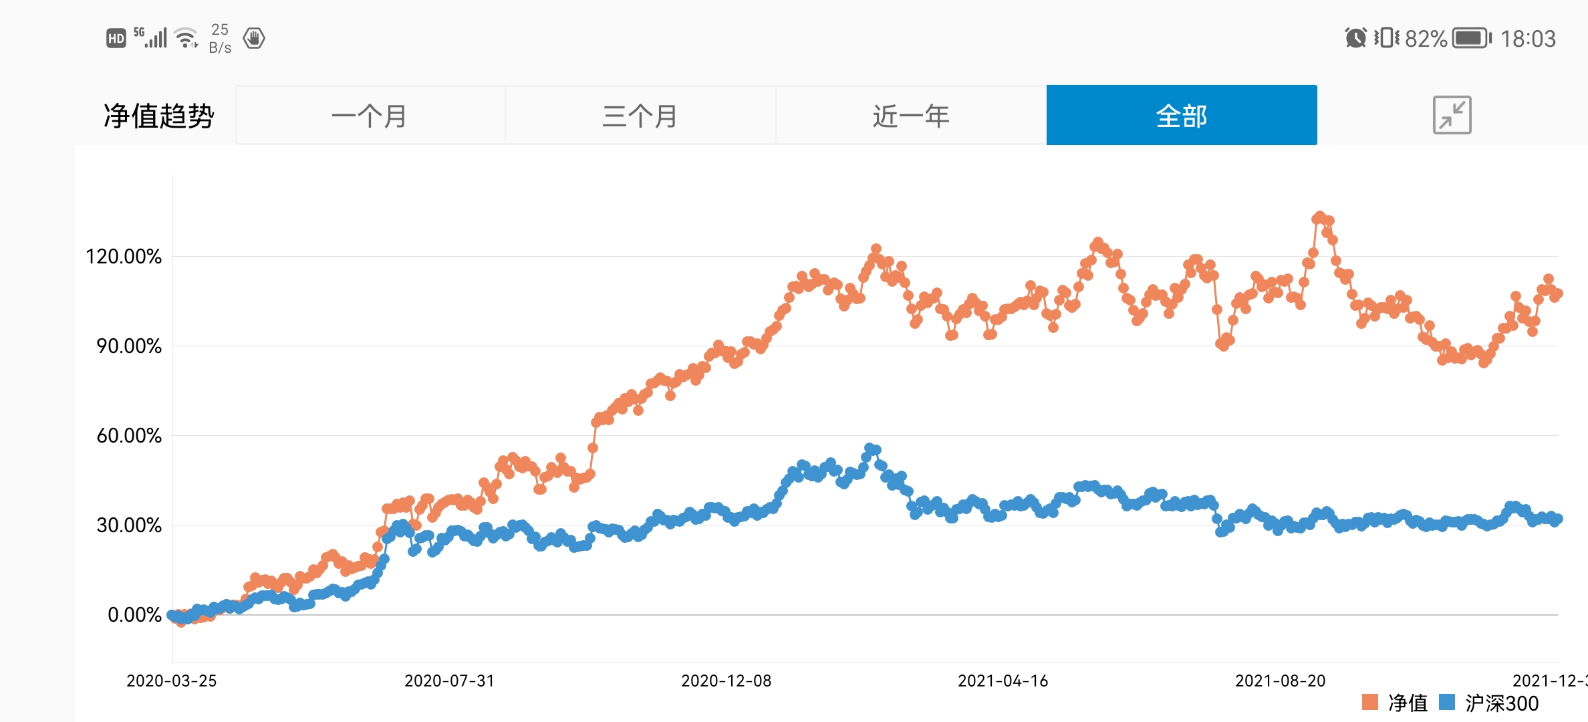Click the 2021-04-16 date axis label
The image size is (1588, 722).
coord(1003,681)
